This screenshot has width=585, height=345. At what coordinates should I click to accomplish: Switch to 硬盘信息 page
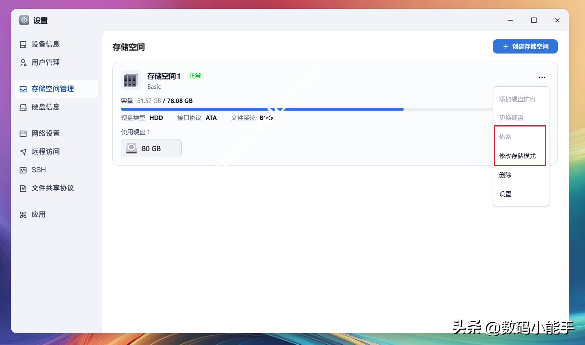[x=56, y=107]
